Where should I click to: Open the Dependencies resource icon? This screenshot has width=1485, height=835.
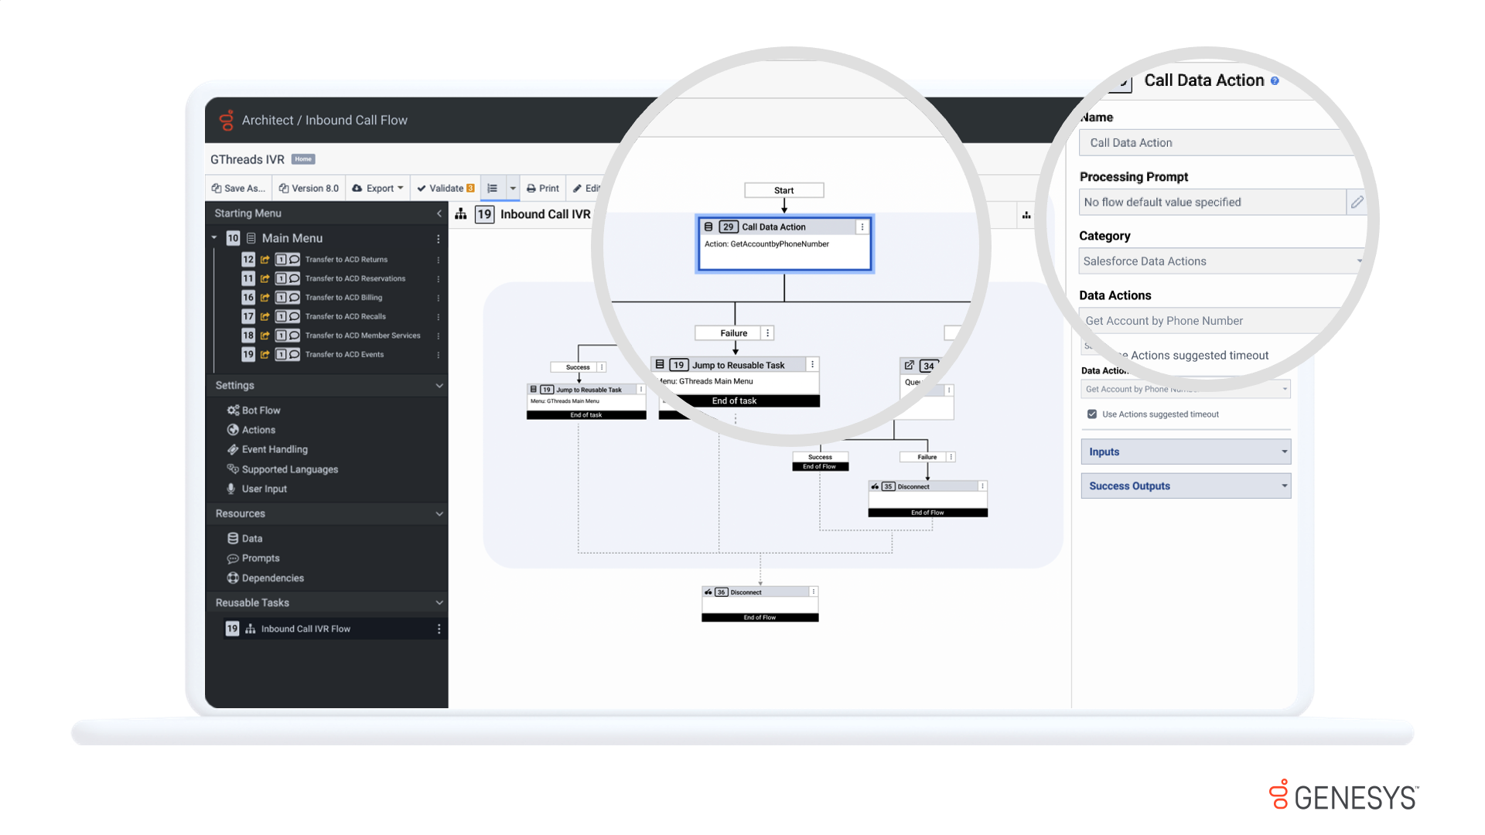234,578
